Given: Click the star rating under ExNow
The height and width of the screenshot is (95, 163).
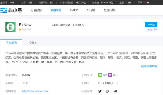Looking at the screenshot, I should coord(25,29).
